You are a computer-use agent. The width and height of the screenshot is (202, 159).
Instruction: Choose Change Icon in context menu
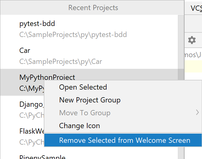click(x=80, y=126)
